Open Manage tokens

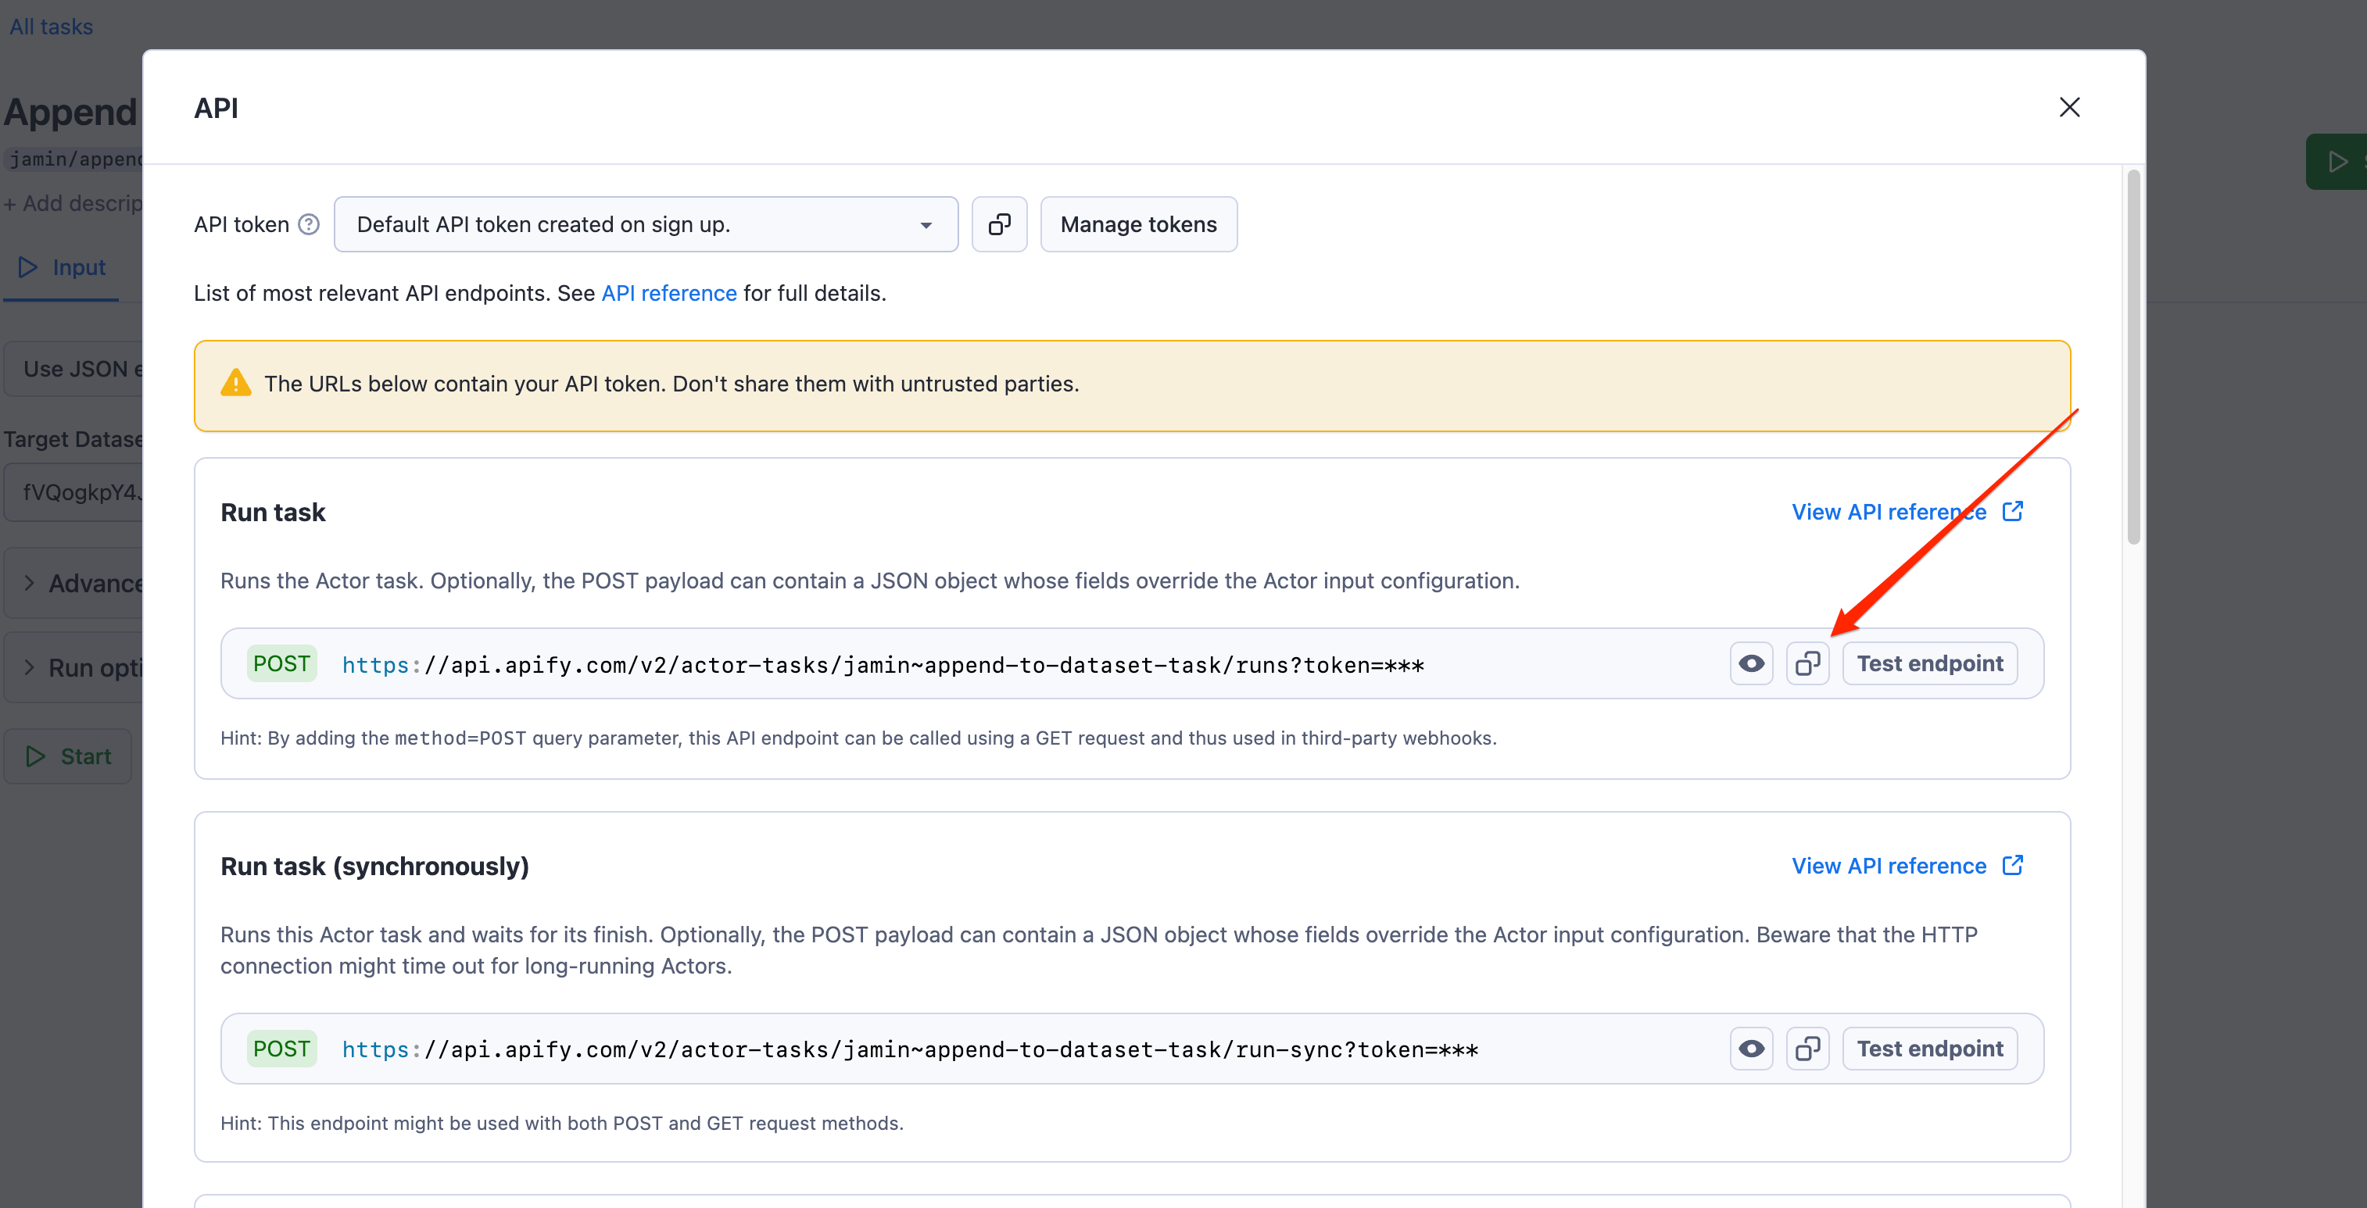coord(1138,224)
